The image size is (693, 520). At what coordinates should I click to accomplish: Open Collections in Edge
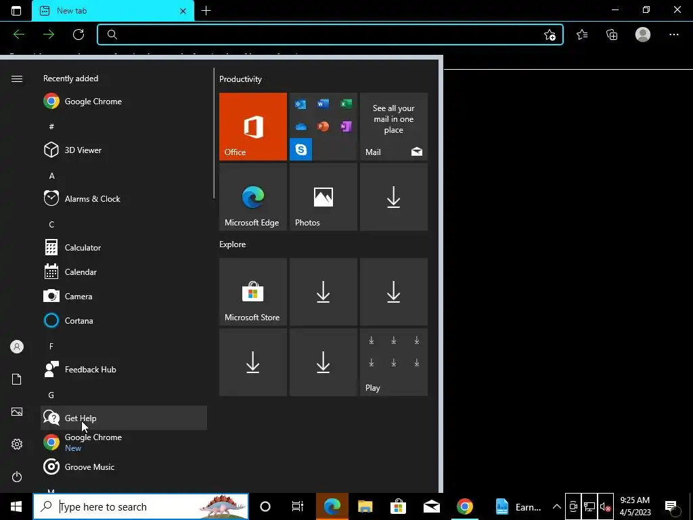coord(612,35)
